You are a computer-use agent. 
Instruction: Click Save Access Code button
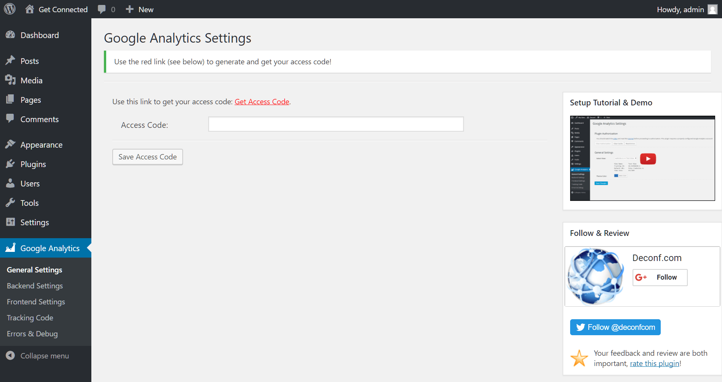tap(148, 157)
